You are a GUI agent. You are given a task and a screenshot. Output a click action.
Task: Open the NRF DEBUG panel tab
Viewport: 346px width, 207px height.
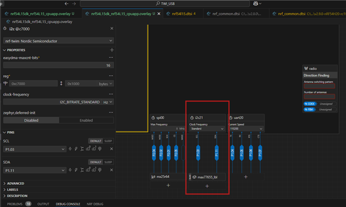click(x=95, y=204)
